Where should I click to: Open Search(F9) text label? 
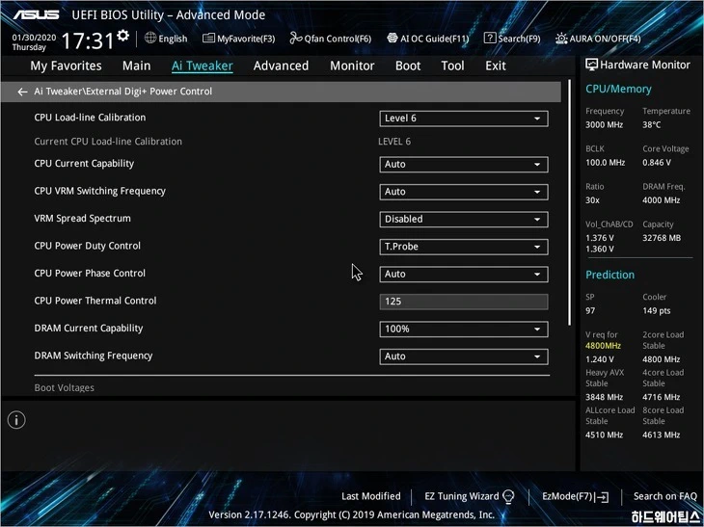click(519, 39)
